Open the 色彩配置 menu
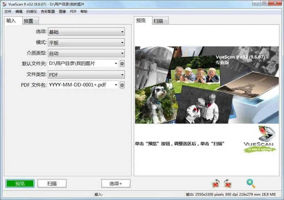The height and width of the screenshot is (200, 284). [x=48, y=12]
